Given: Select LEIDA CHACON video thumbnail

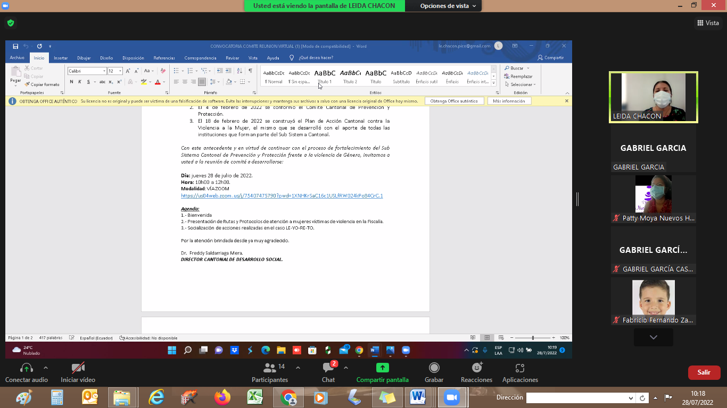Looking at the screenshot, I should 653,97.
